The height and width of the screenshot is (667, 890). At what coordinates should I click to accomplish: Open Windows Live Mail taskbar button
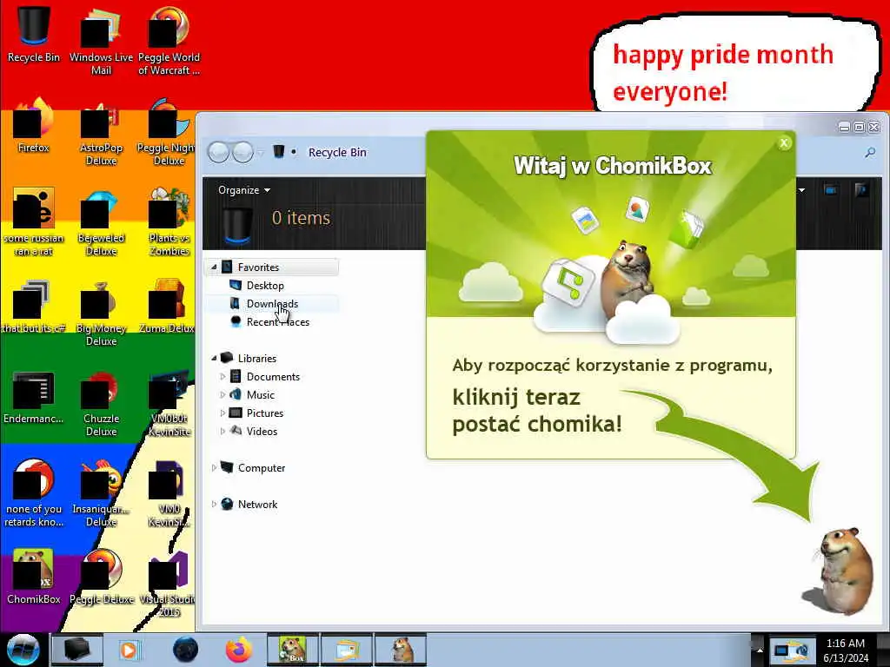coord(347,650)
